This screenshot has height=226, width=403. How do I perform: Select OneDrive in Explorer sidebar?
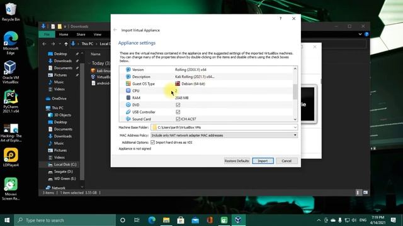[x=59, y=99]
